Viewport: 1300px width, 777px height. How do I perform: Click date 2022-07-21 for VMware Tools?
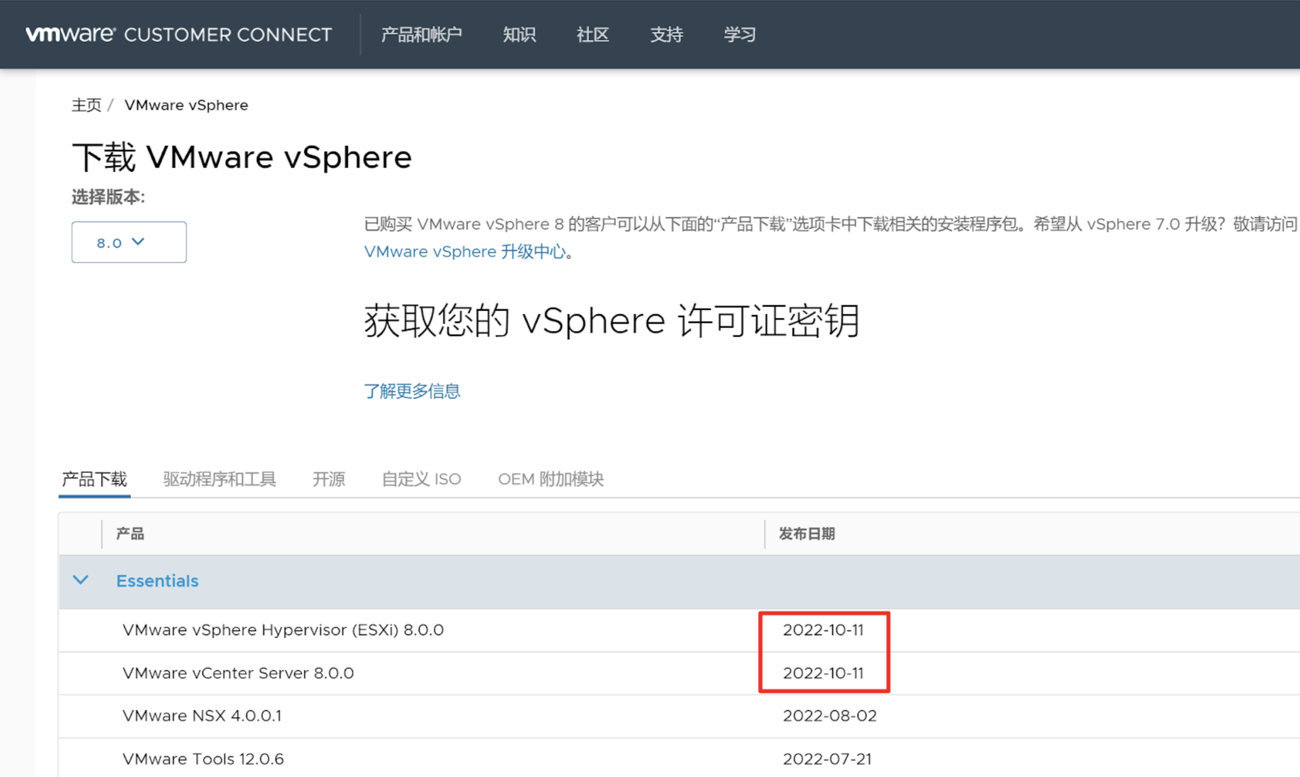pos(827,759)
